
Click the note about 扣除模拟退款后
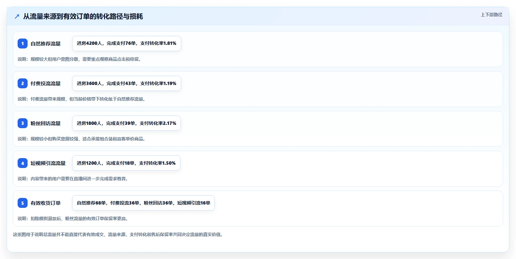click(x=73, y=218)
